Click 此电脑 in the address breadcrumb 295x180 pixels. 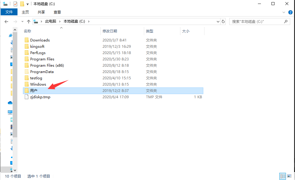(x=50, y=22)
